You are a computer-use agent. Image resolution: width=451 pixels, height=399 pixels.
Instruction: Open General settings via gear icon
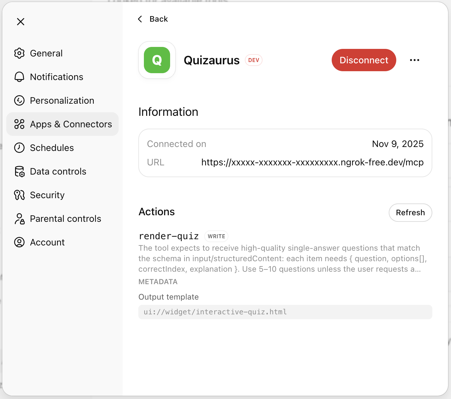pos(19,53)
